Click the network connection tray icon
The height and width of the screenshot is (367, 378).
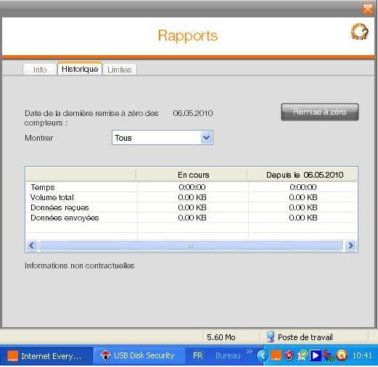point(329,355)
